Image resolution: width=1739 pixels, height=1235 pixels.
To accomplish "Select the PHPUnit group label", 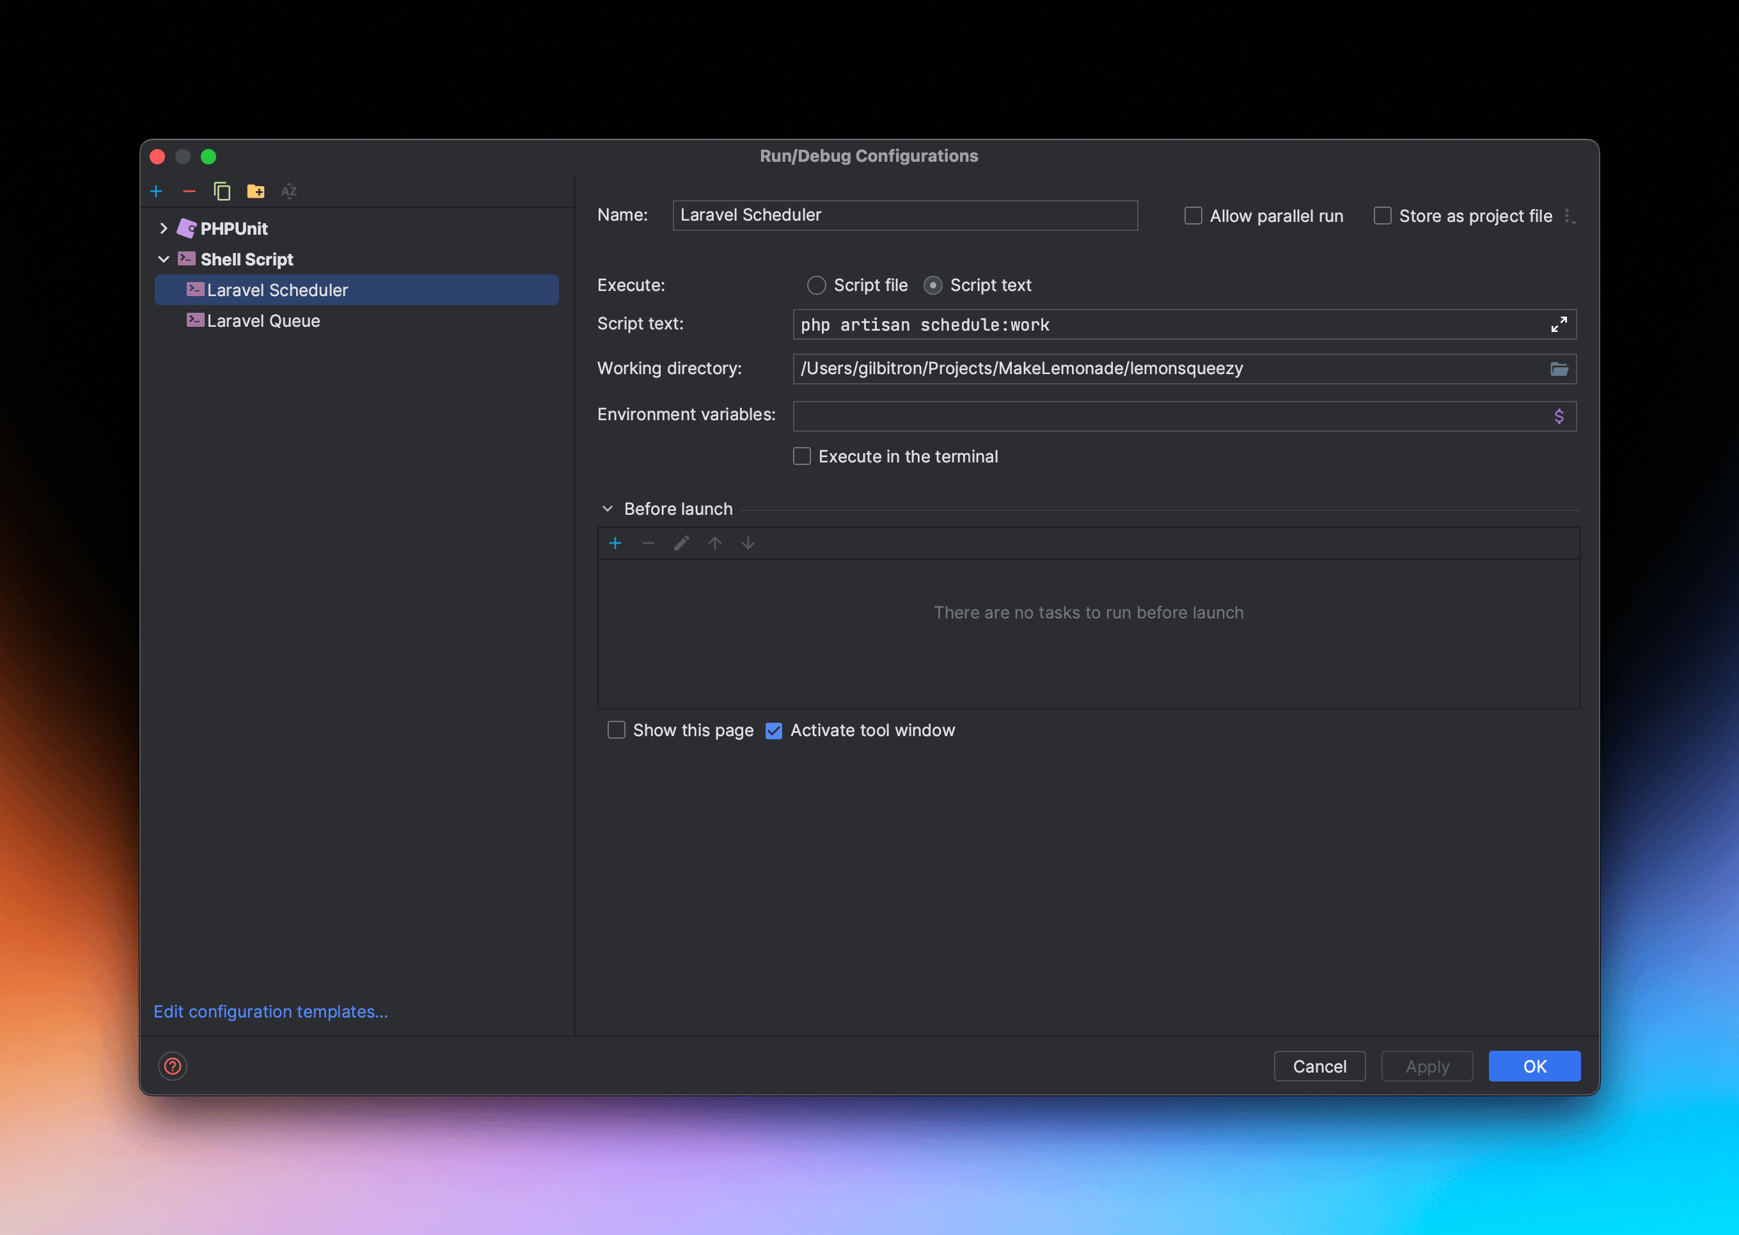I will [234, 228].
